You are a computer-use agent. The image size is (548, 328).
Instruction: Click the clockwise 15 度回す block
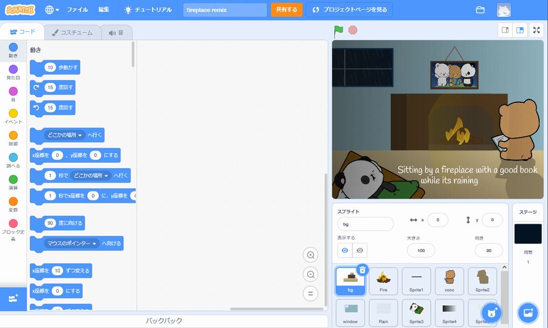click(x=52, y=88)
